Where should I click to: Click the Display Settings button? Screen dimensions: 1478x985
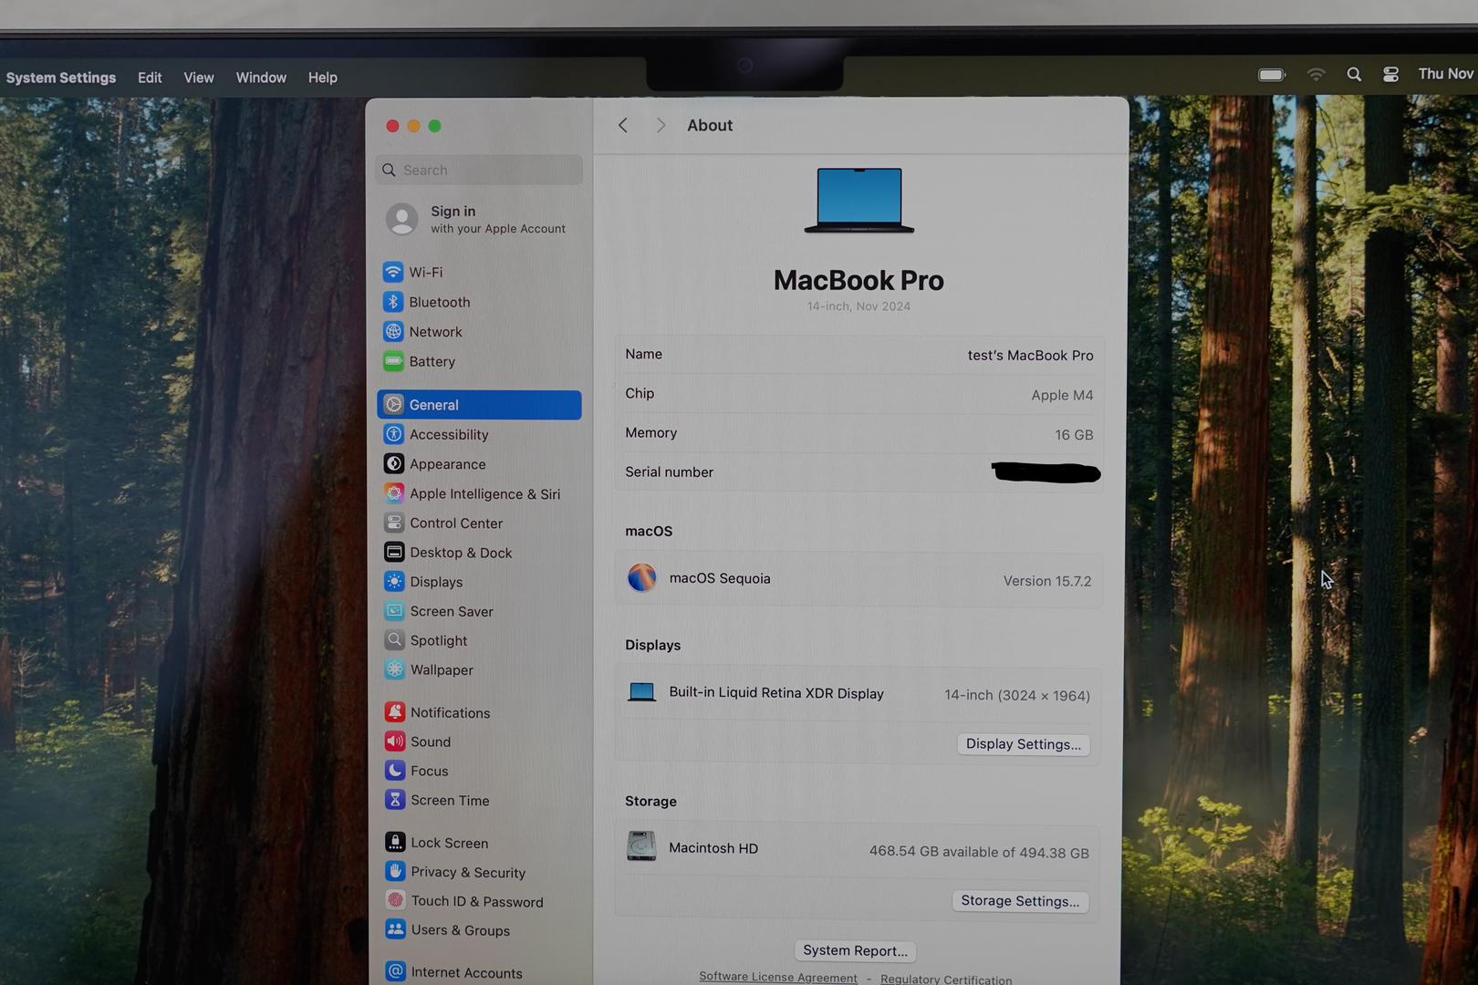pyautogui.click(x=1023, y=744)
